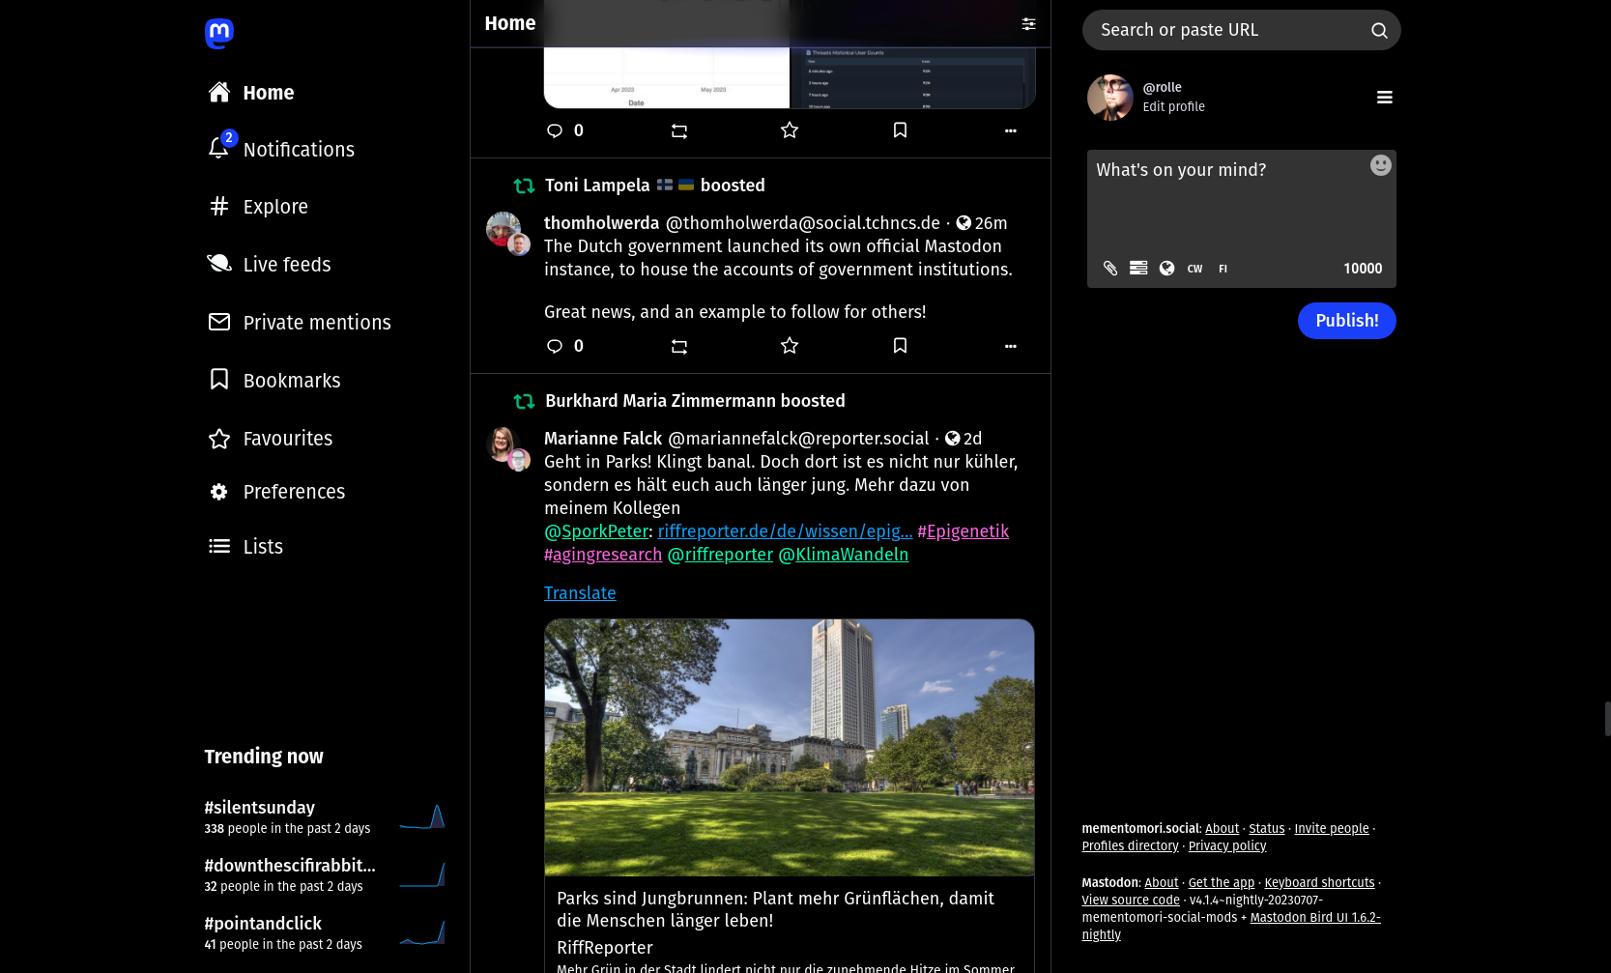Open Preferences settings
The height and width of the screenshot is (973, 1611).
point(276,492)
